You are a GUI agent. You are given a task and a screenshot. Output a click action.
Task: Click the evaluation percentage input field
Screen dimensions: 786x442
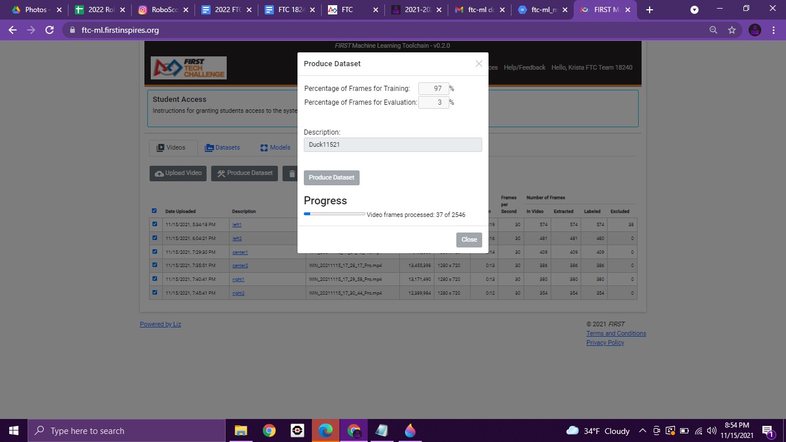pos(433,102)
